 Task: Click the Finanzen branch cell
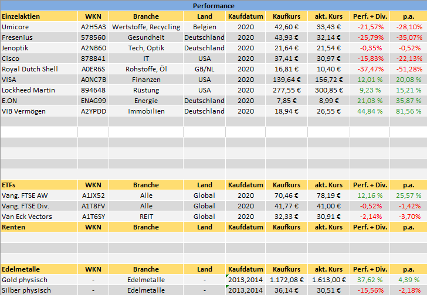pyautogui.click(x=146, y=80)
